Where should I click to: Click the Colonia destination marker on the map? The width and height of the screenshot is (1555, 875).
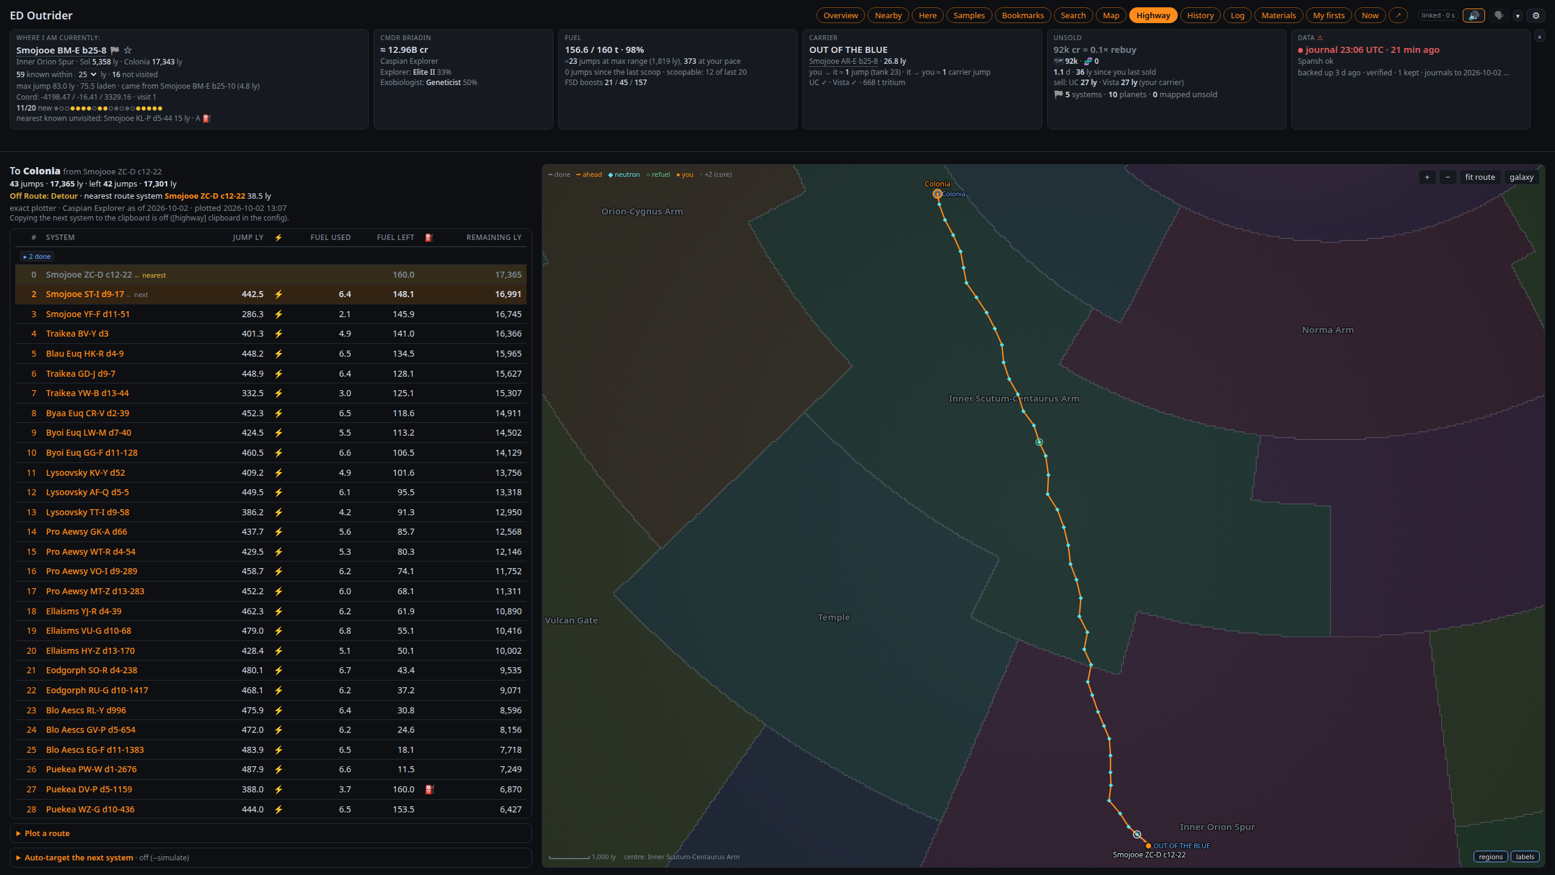click(937, 194)
